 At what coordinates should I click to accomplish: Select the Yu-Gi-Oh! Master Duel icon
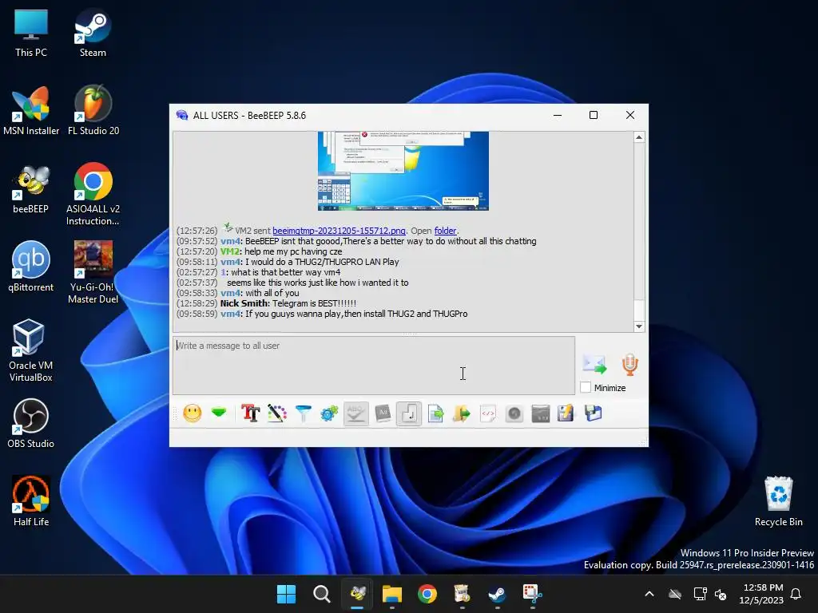pyautogui.click(x=93, y=272)
